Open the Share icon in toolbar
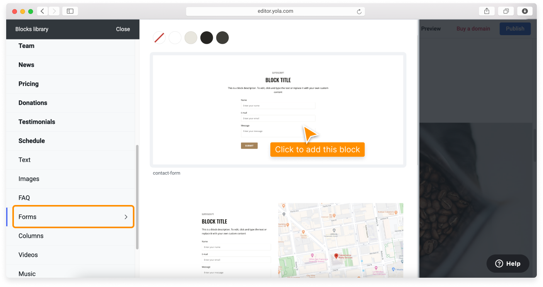 pos(487,11)
